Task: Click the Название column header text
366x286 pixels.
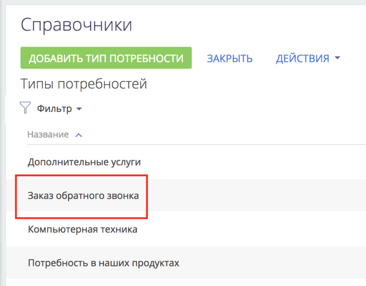Action: pyautogui.click(x=48, y=135)
